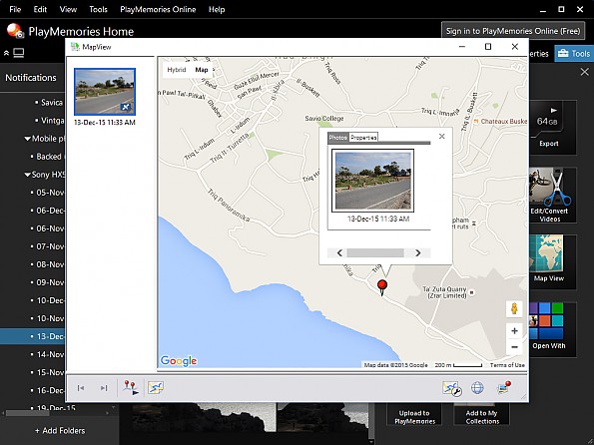Select the Photos tab in map popup
594x445 pixels.
(x=337, y=138)
